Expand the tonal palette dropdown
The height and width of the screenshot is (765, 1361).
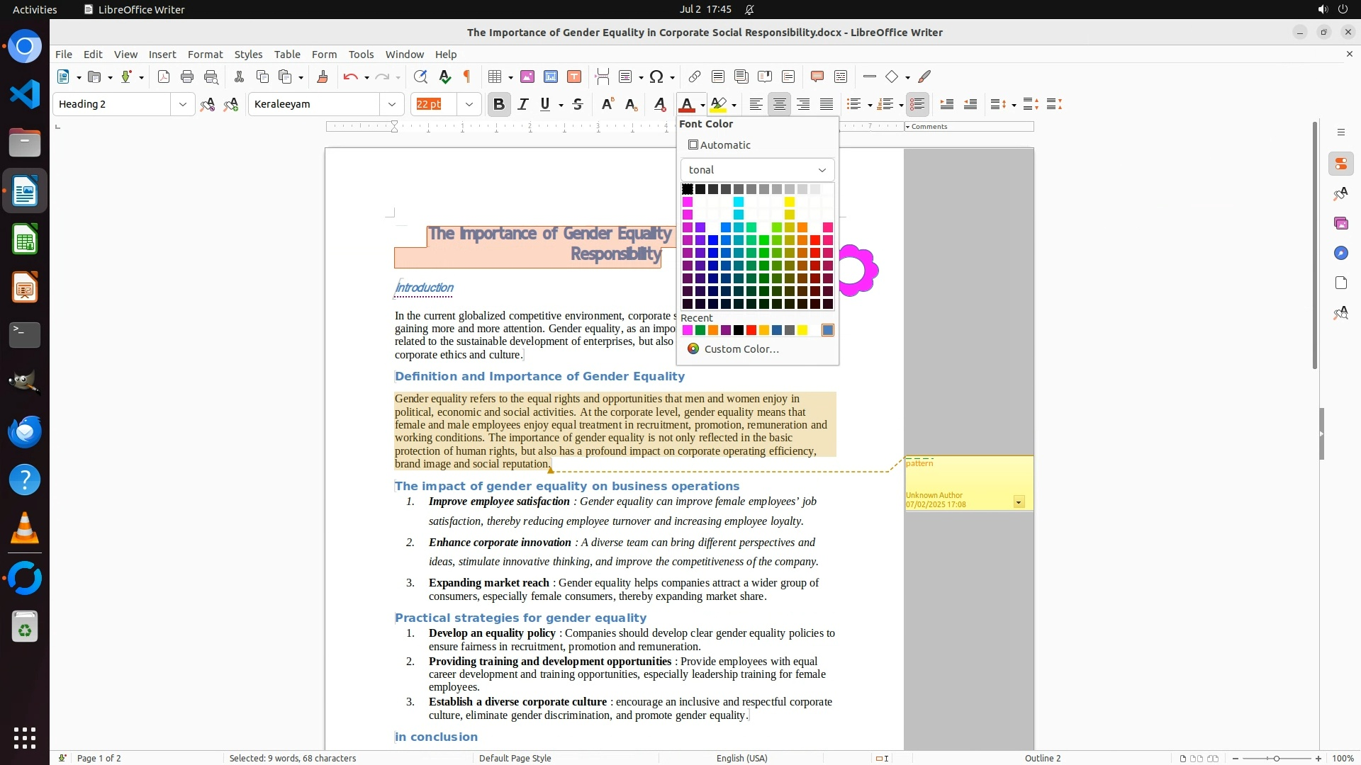(757, 170)
